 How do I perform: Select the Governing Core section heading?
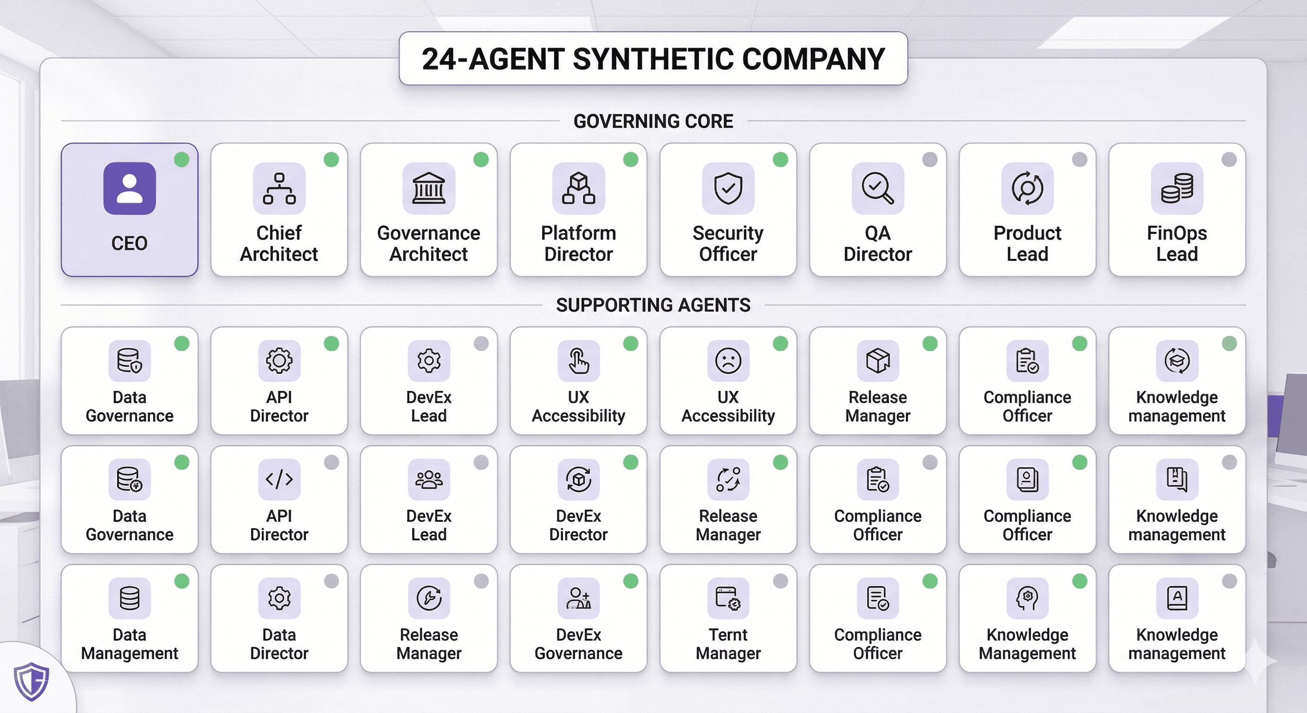point(653,121)
